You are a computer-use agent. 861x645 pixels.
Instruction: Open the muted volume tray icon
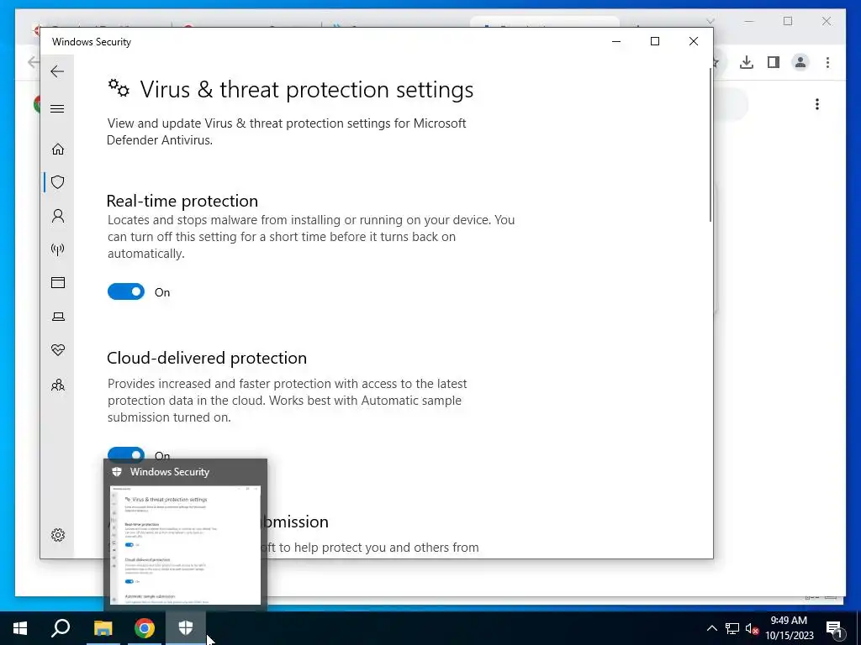click(753, 628)
